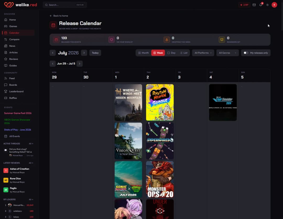
Task: Open Rhythm Heaven Groove card
Action: (x=160, y=102)
